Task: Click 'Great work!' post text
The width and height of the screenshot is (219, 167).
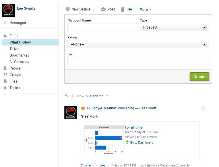Action: (90, 116)
